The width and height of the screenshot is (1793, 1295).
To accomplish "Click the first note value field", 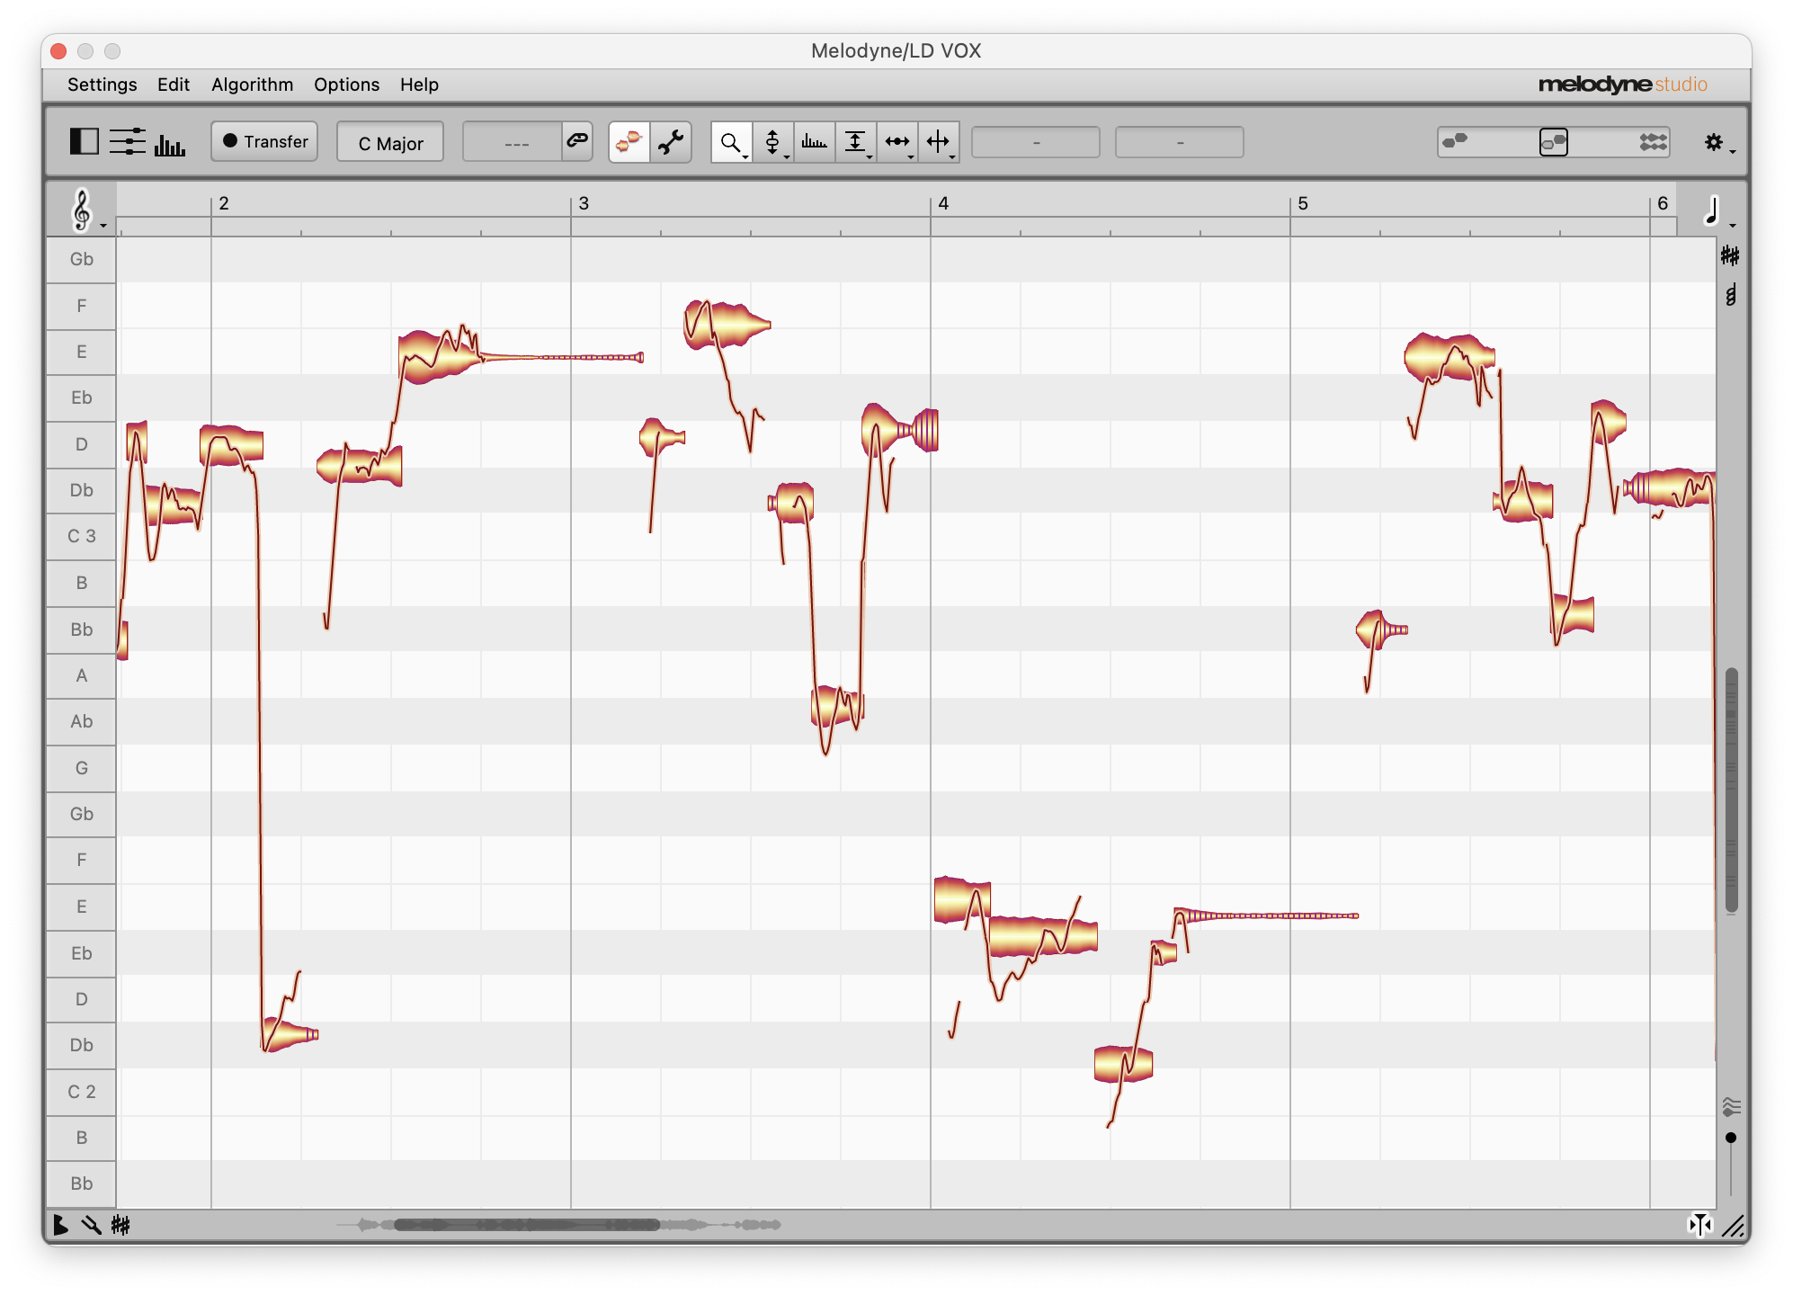I will point(1036,142).
